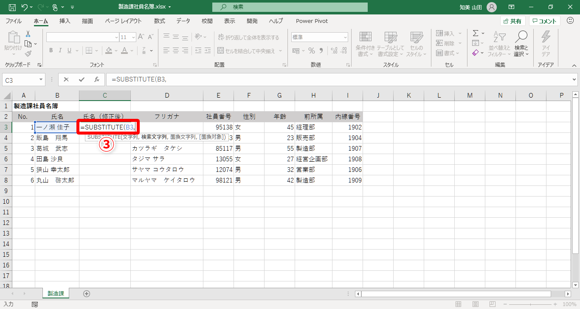This screenshot has height=309, width=580.
Task: Click the AutoSum sigma icon
Action: 476,33
